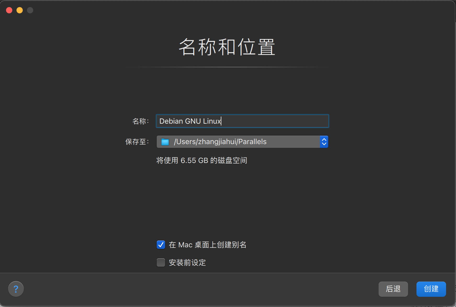This screenshot has height=307, width=456.
Task: Open the 保存至 location dropdown
Action: pyautogui.click(x=242, y=142)
